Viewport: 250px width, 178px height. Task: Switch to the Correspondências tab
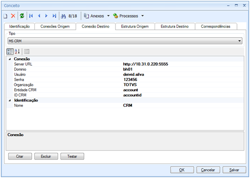click(216, 27)
